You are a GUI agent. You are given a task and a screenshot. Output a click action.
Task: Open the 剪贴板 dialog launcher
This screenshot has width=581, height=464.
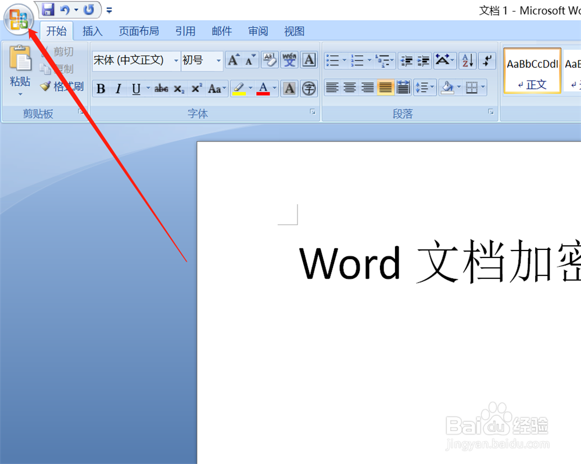(81, 112)
